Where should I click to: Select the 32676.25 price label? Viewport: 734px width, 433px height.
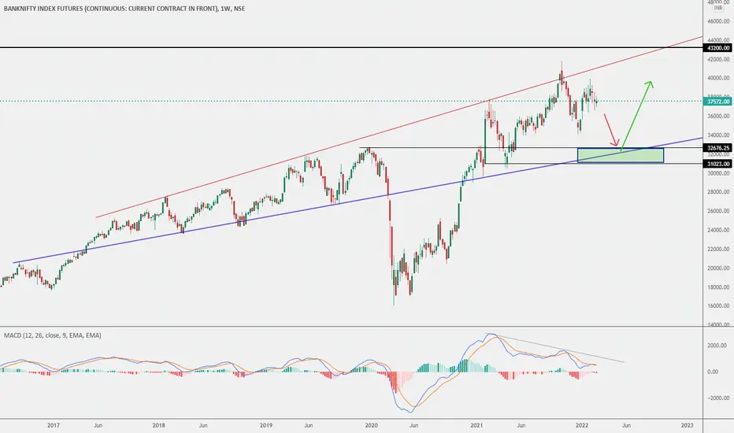[718, 147]
